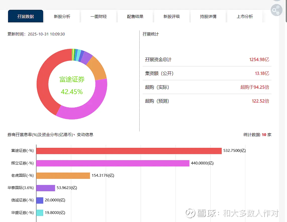287x222 pixels.
Task: Click the 信诚证券(-%) axis label
Action: [x=23, y=200]
